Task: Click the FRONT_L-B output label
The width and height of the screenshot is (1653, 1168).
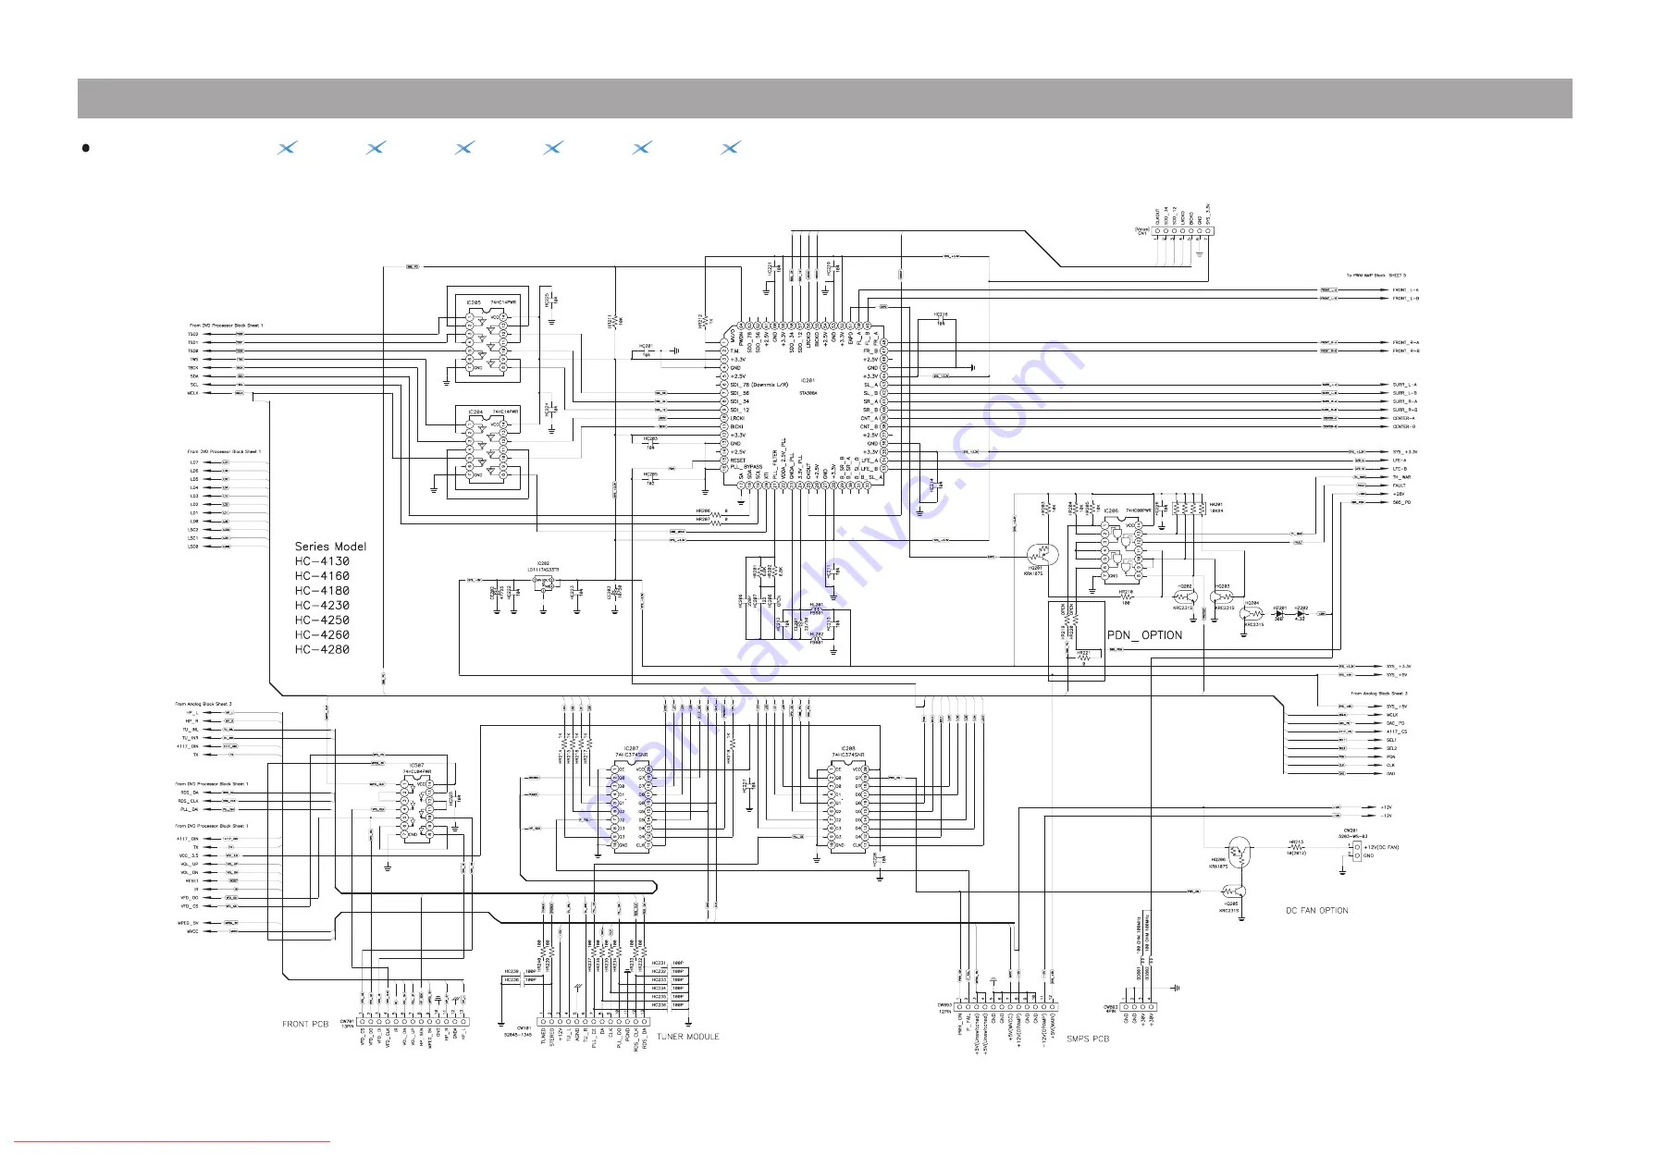Action: point(1406,299)
